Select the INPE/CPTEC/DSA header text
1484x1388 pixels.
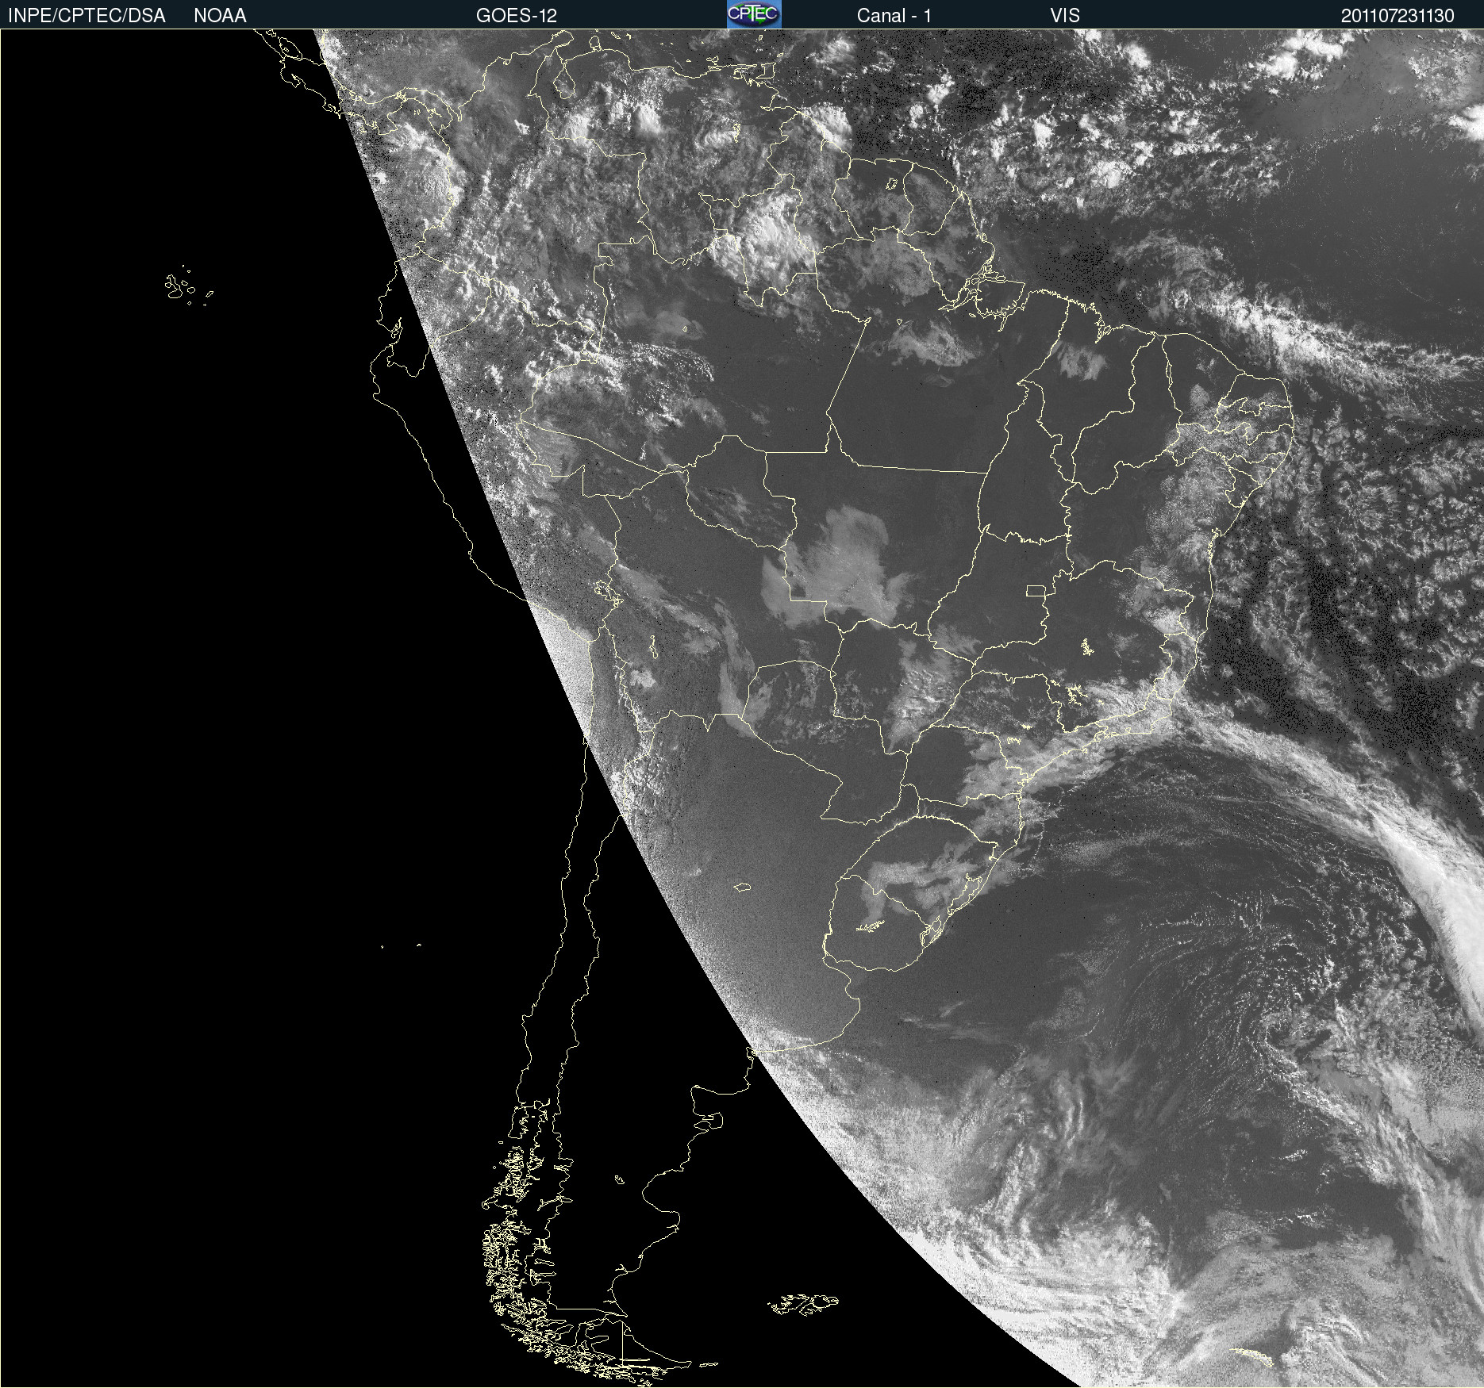[87, 16]
